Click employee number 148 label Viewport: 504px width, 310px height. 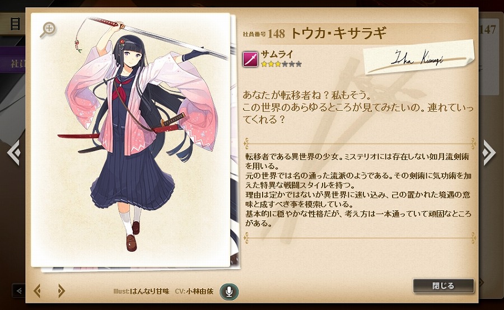pyautogui.click(x=264, y=34)
